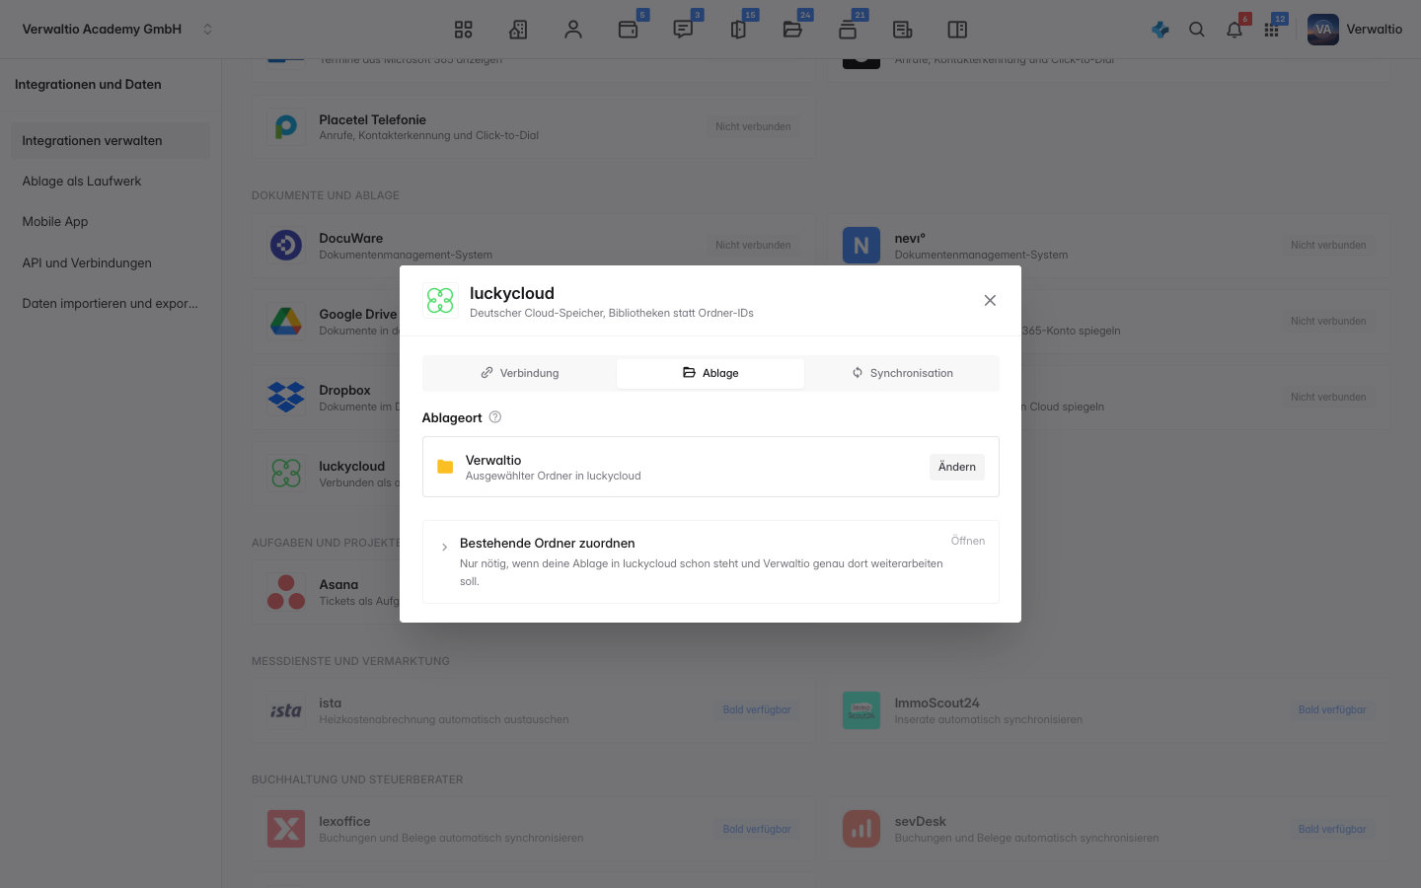
Task: Click the search magnifier icon
Action: (1197, 30)
